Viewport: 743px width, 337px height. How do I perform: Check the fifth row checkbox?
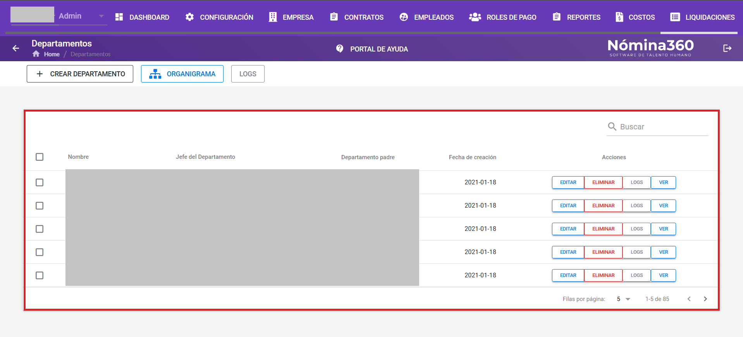pos(40,275)
